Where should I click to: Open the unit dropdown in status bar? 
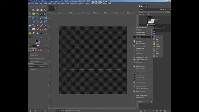[x=58, y=111]
